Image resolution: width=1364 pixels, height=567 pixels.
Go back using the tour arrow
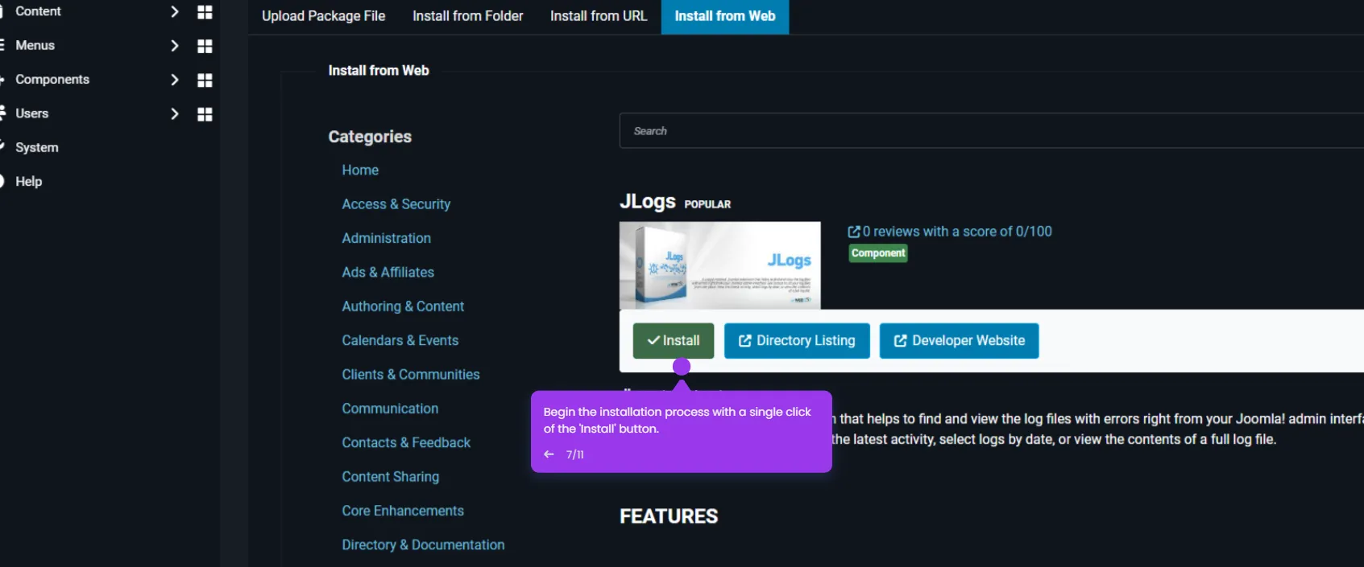[549, 454]
